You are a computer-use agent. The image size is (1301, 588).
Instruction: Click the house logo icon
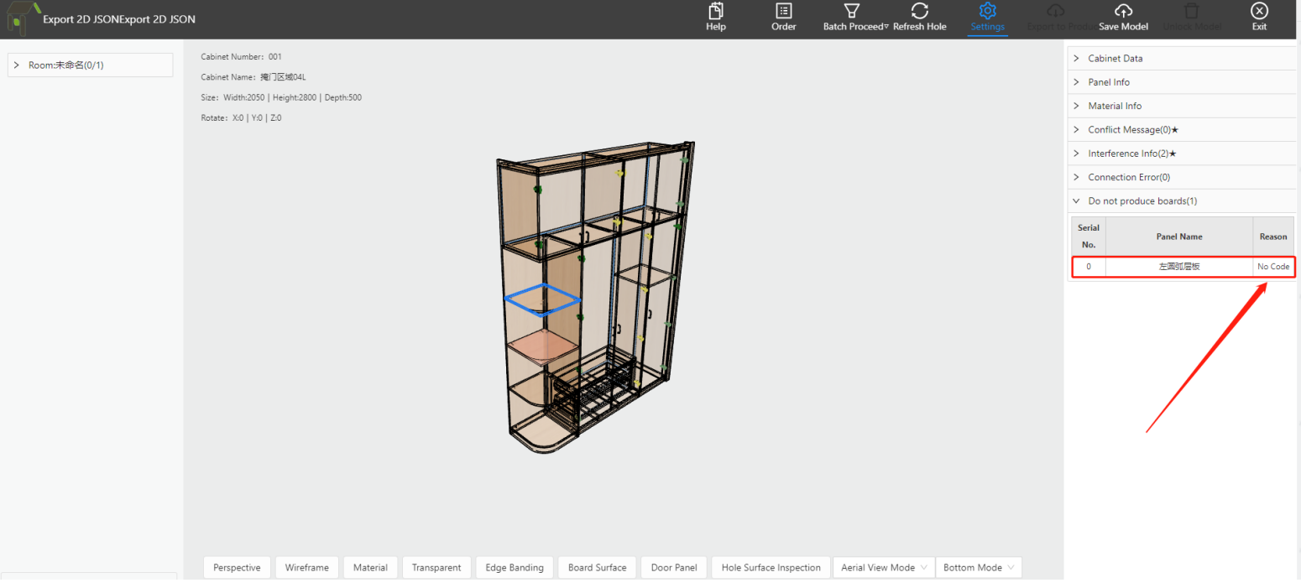24,18
